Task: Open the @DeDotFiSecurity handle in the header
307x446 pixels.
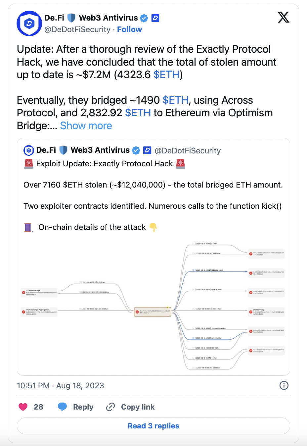Action: pos(77,29)
